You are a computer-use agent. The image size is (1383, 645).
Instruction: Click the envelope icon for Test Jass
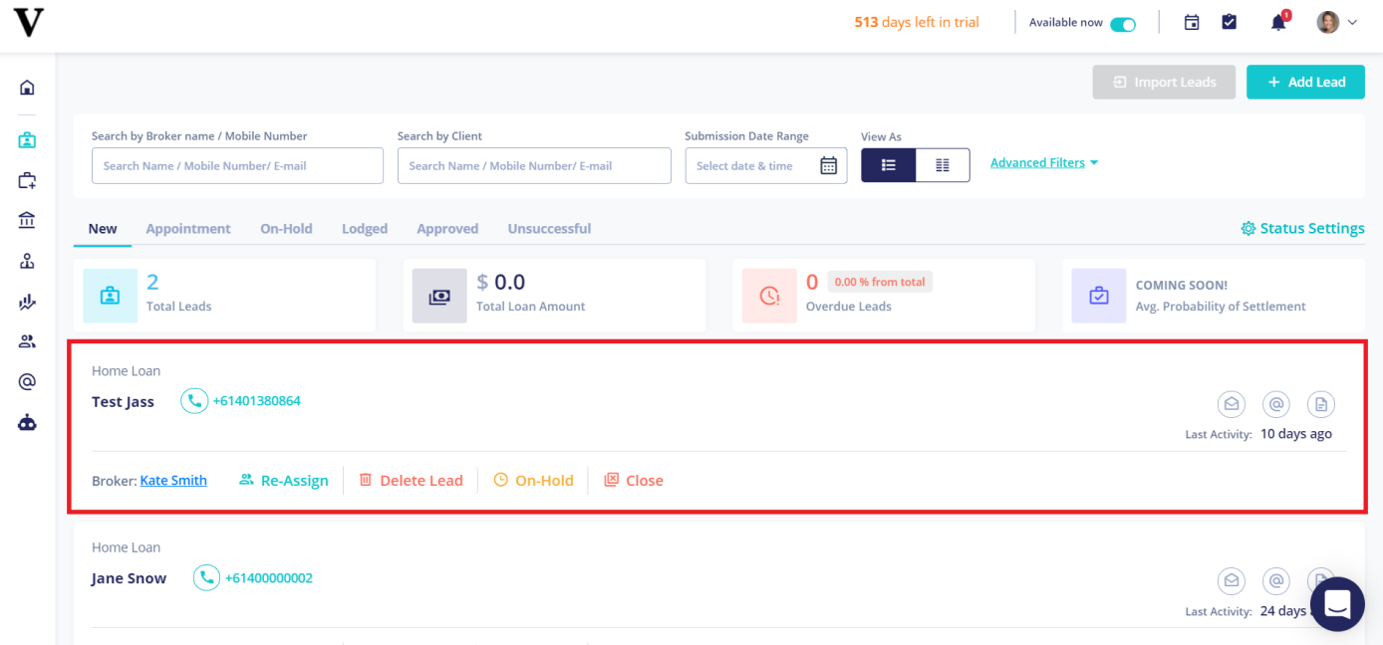(1232, 404)
